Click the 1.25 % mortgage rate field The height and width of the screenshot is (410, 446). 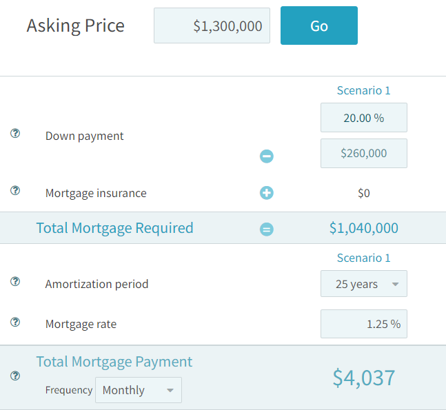pos(364,324)
